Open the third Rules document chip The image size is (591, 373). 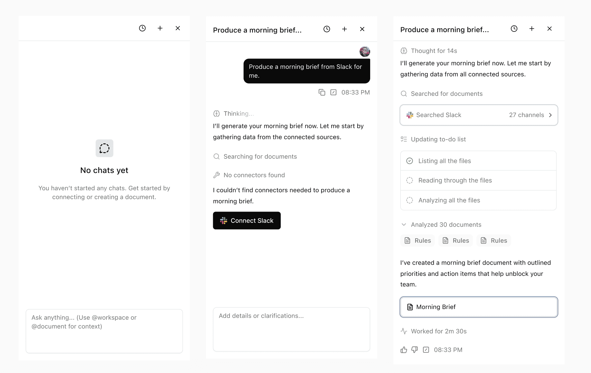pos(493,241)
